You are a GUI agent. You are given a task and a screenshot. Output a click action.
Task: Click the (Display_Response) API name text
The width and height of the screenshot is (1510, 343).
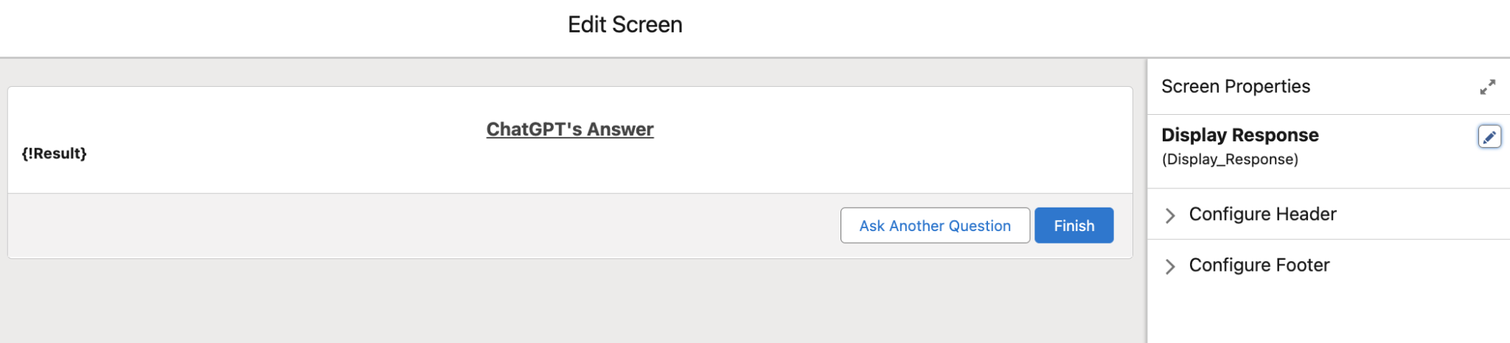[1230, 160]
